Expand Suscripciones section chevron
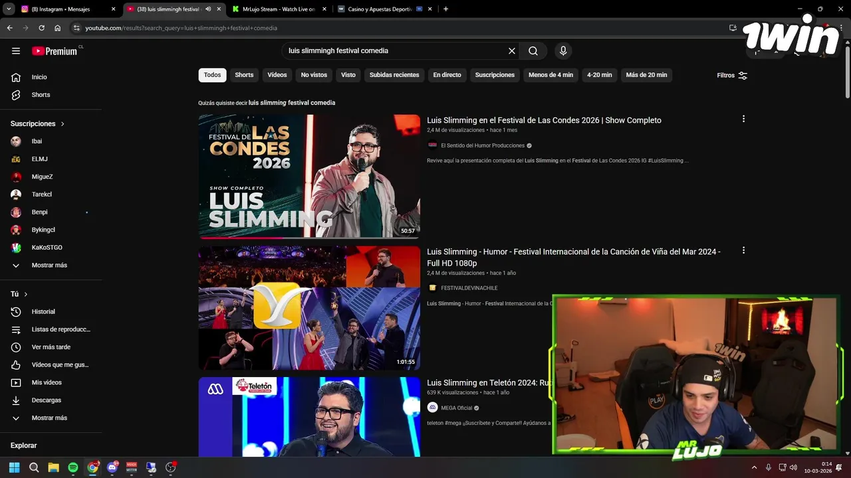851x478 pixels. coord(62,124)
